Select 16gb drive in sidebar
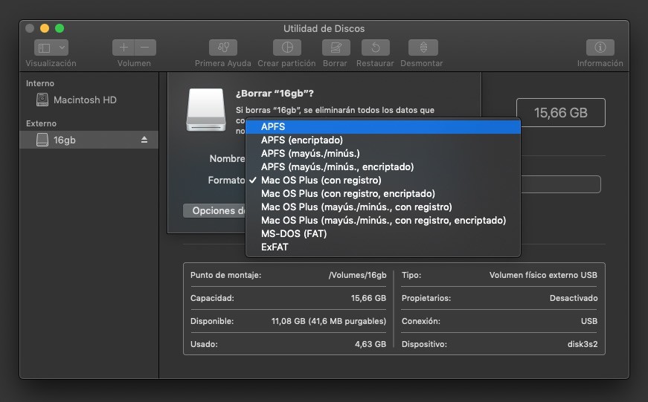The height and width of the screenshot is (402, 648). pyautogui.click(x=65, y=140)
